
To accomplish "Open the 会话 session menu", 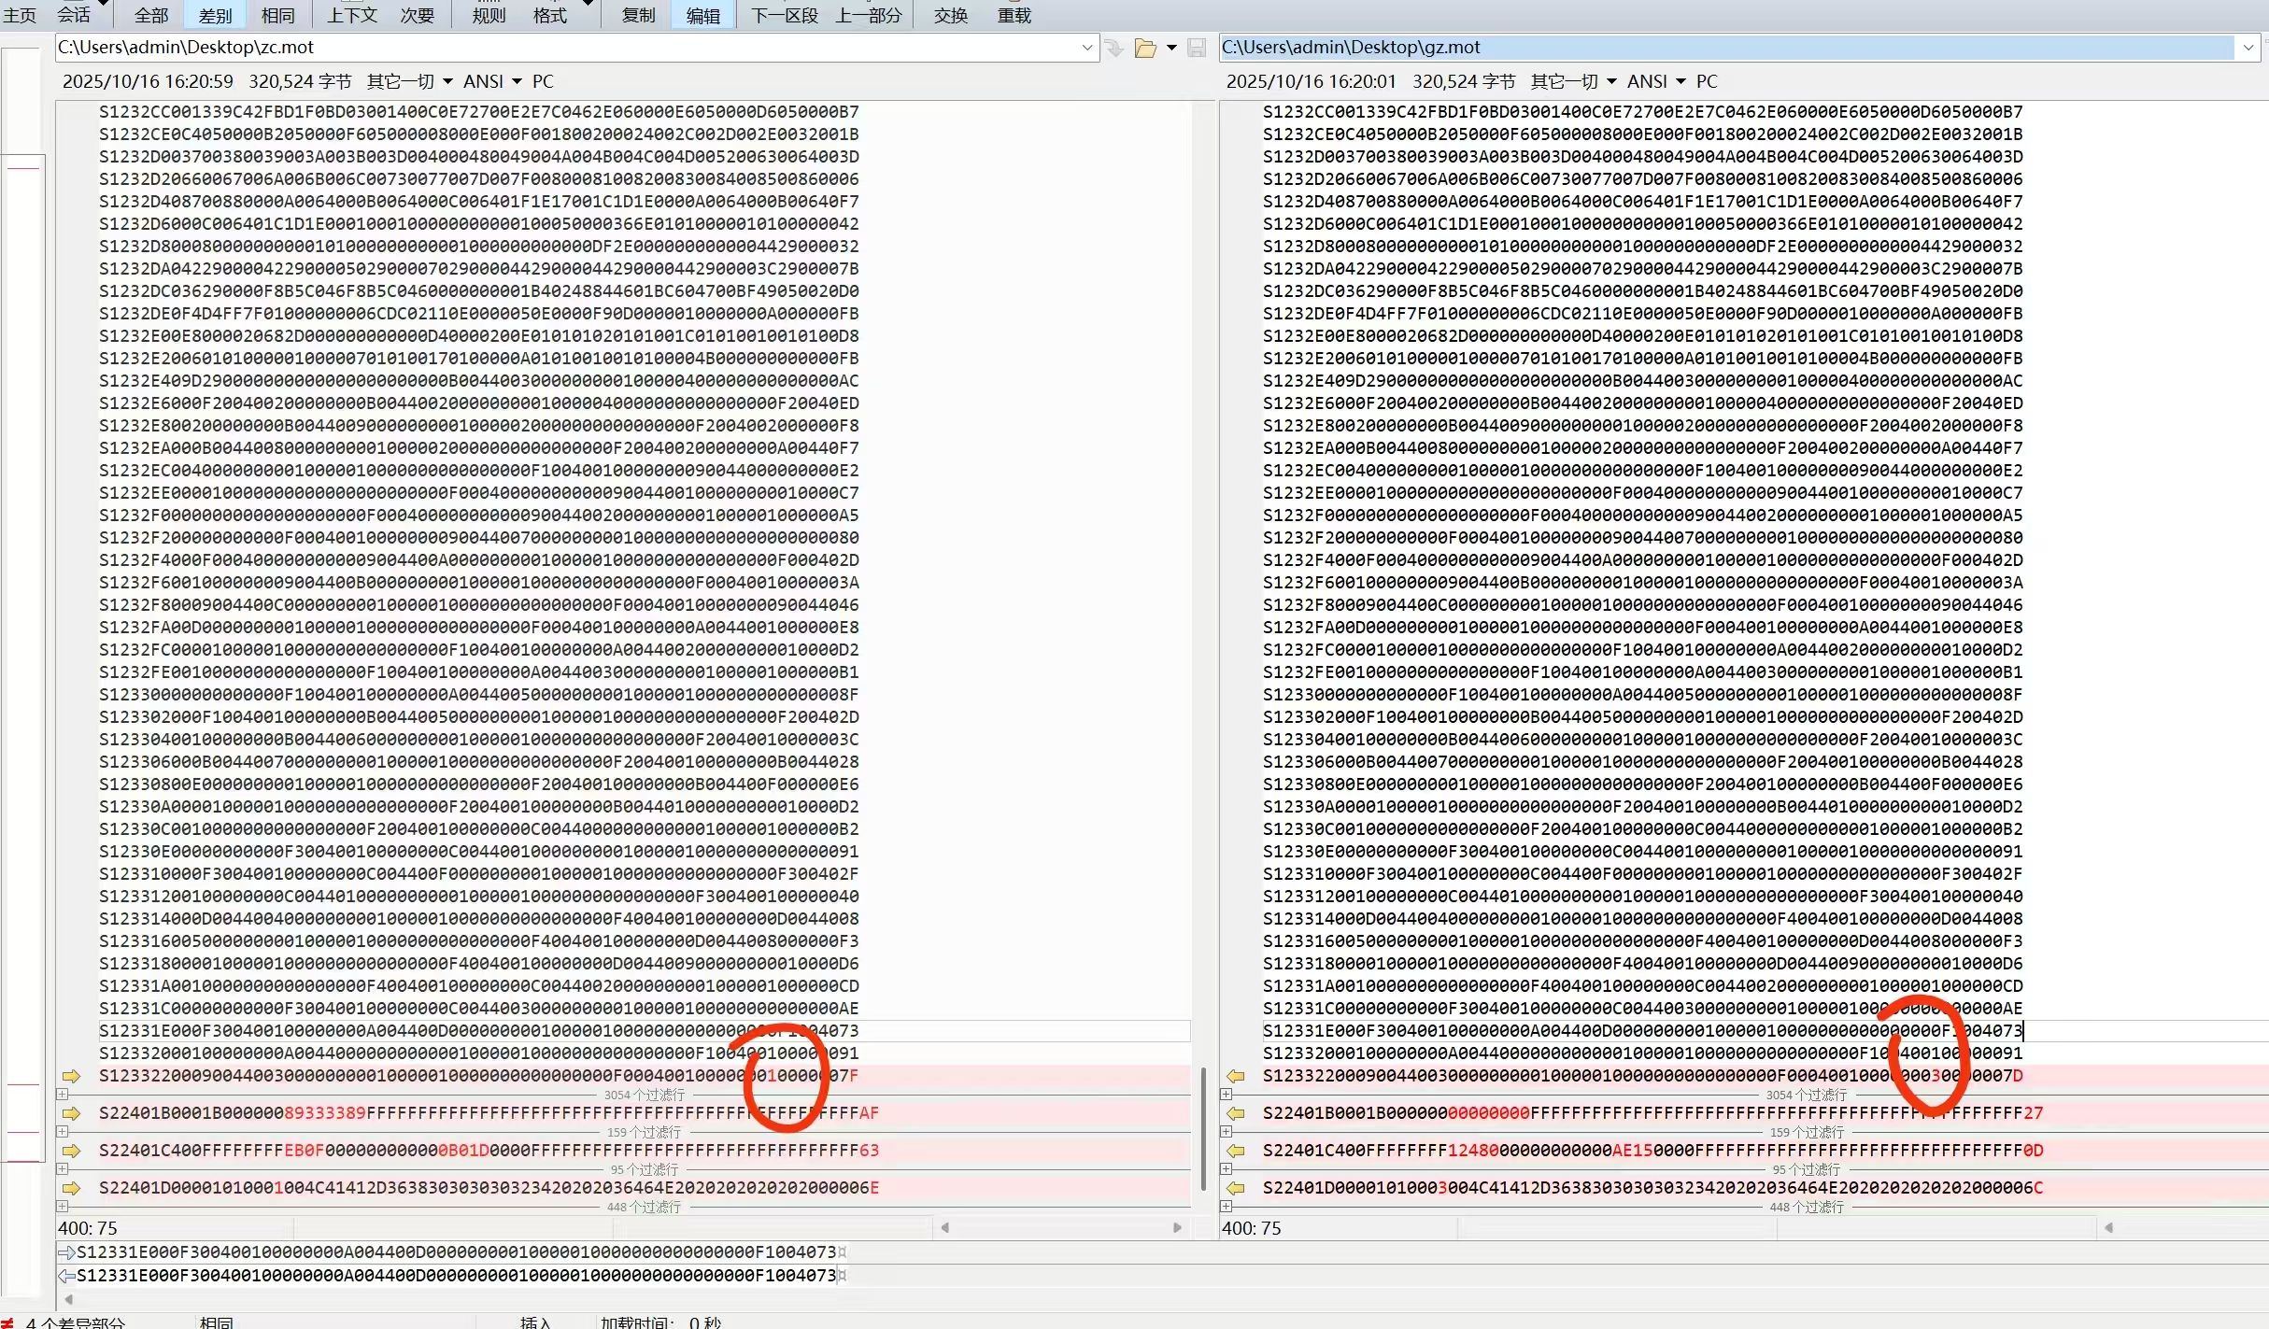I will pos(75,15).
